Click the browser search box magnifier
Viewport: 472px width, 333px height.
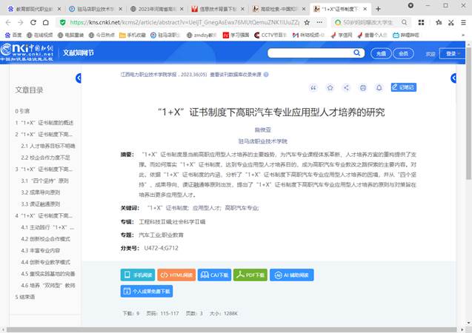click(404, 22)
